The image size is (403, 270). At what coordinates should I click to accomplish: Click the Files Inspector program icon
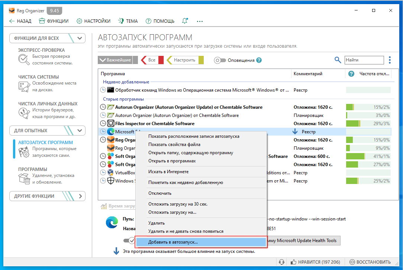[x=110, y=124]
